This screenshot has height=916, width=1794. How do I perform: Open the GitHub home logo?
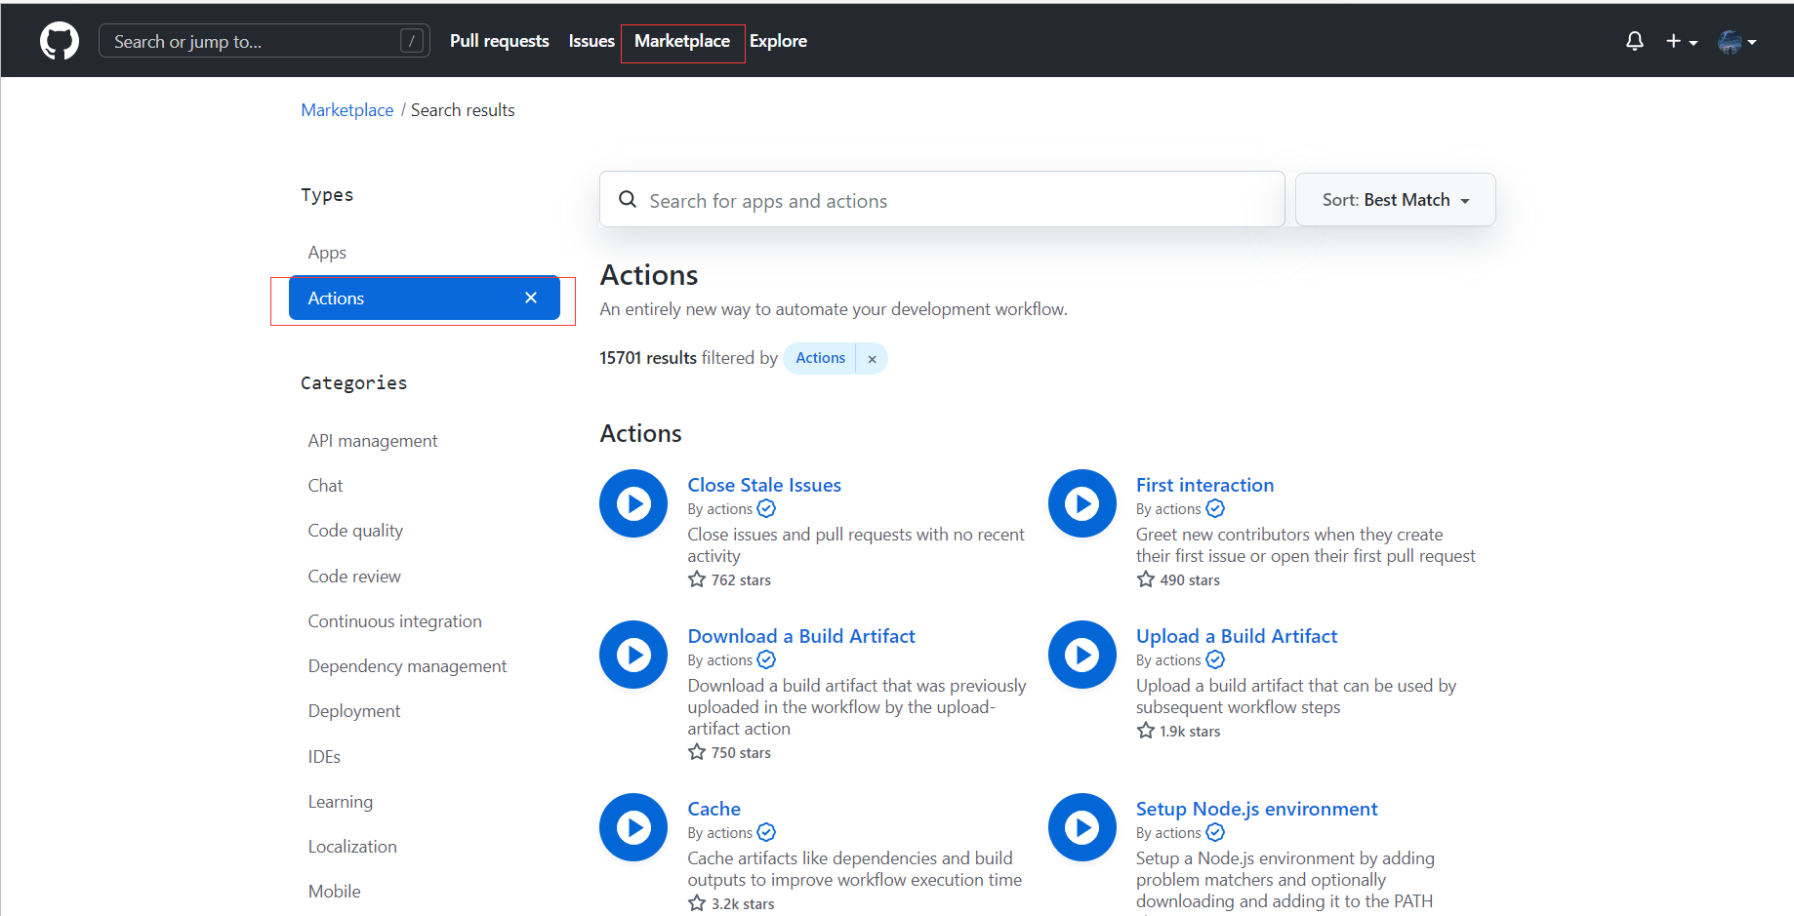click(60, 41)
